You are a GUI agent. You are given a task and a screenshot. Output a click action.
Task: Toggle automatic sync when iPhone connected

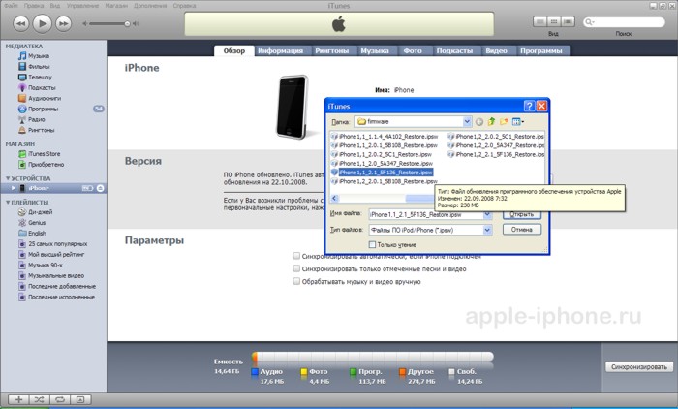click(296, 256)
